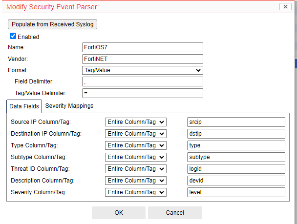Uncheck the Enabled checkbox

[13, 36]
